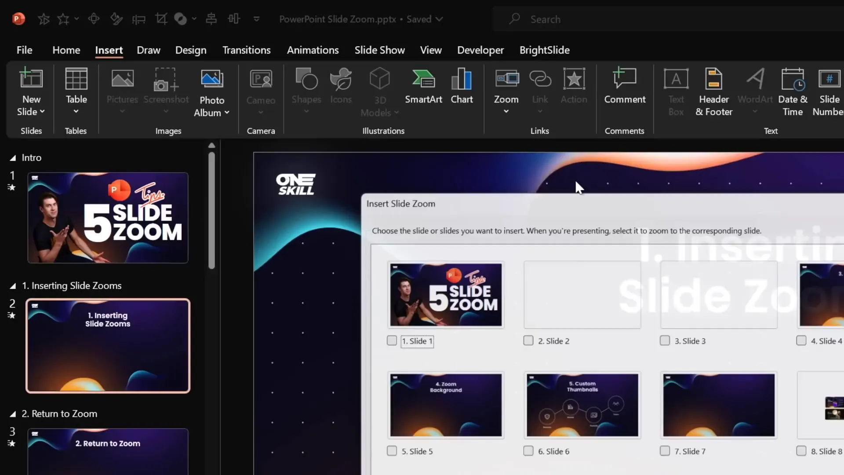Click the SmartArt icon

coord(423,79)
